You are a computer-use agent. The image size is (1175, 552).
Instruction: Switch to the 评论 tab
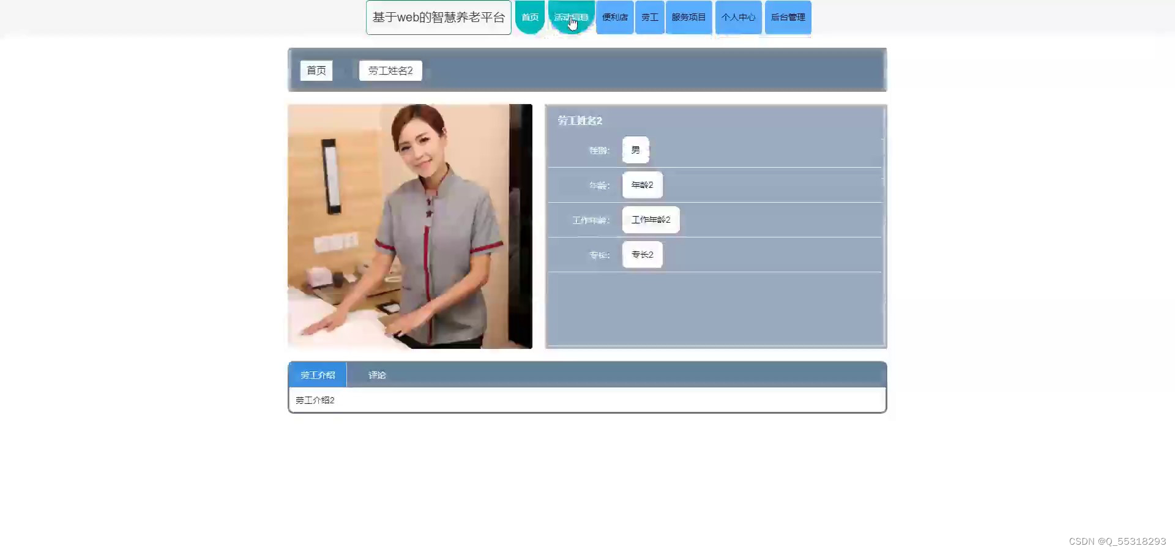377,375
